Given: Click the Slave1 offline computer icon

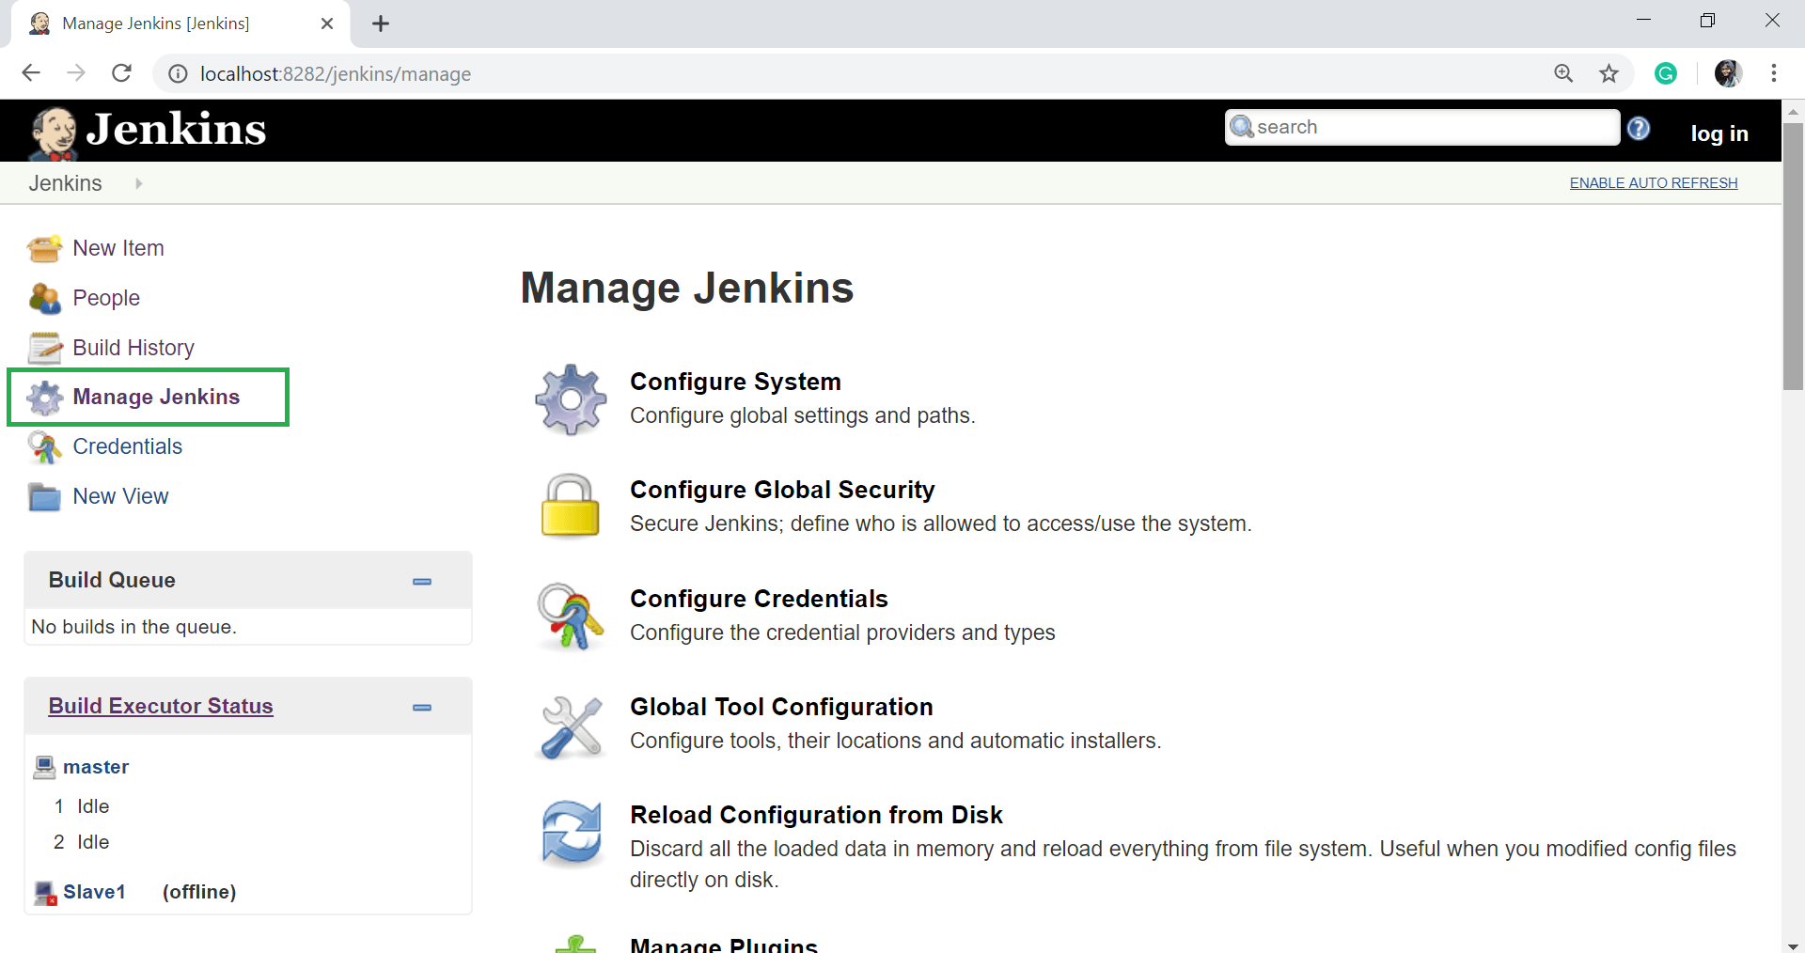Looking at the screenshot, I should click(45, 892).
